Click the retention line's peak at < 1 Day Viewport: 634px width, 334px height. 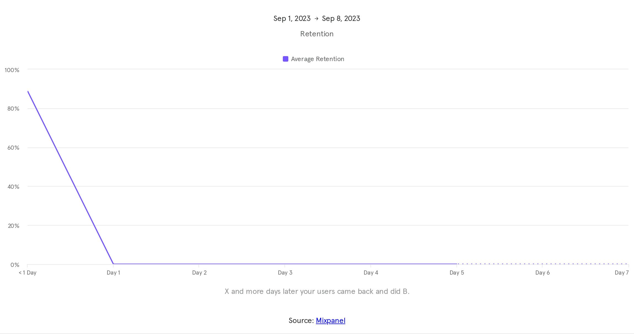[28, 91]
